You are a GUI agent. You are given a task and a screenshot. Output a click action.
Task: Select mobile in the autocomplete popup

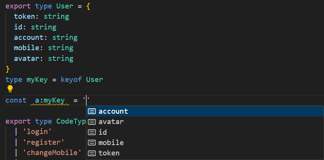pos(111,143)
